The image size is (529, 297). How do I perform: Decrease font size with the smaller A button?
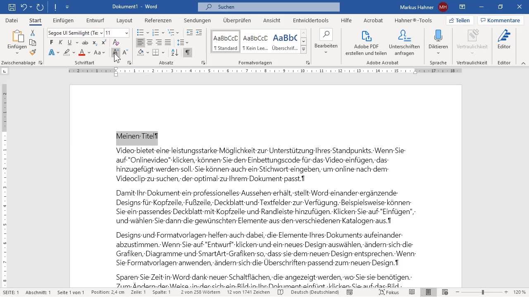coord(125,52)
